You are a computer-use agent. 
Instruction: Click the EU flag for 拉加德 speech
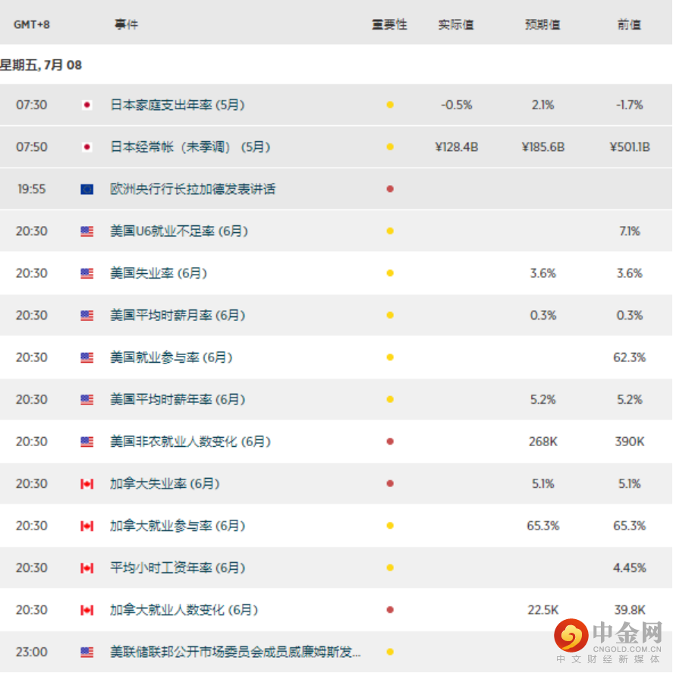point(87,189)
